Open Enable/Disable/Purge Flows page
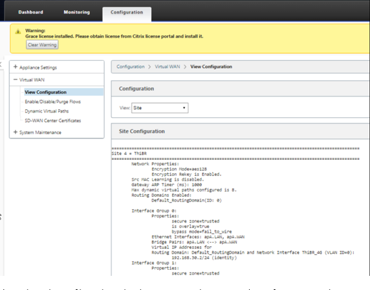This screenshot has width=370, height=290. click(x=53, y=102)
